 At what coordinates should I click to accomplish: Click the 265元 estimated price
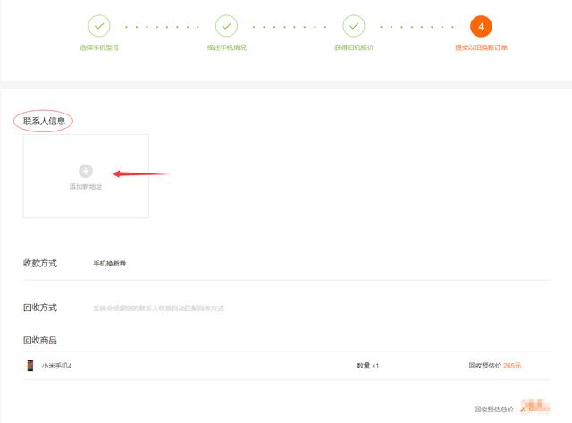point(512,366)
